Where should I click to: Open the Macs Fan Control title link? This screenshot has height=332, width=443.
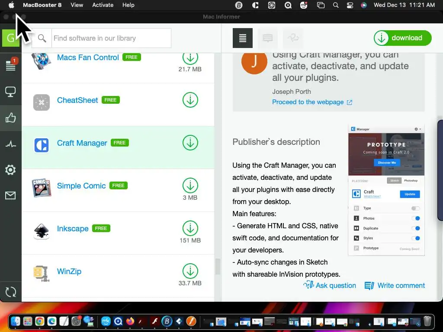[x=88, y=57]
